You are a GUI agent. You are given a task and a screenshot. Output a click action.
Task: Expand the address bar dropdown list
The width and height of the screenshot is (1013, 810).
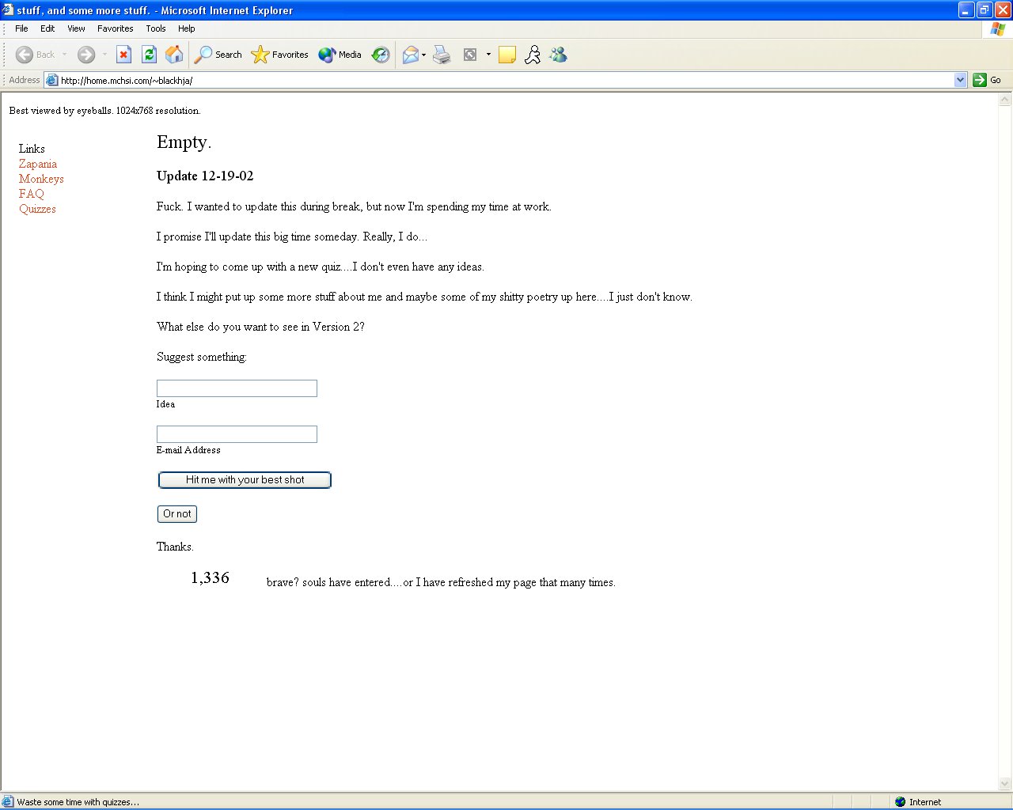(x=960, y=80)
